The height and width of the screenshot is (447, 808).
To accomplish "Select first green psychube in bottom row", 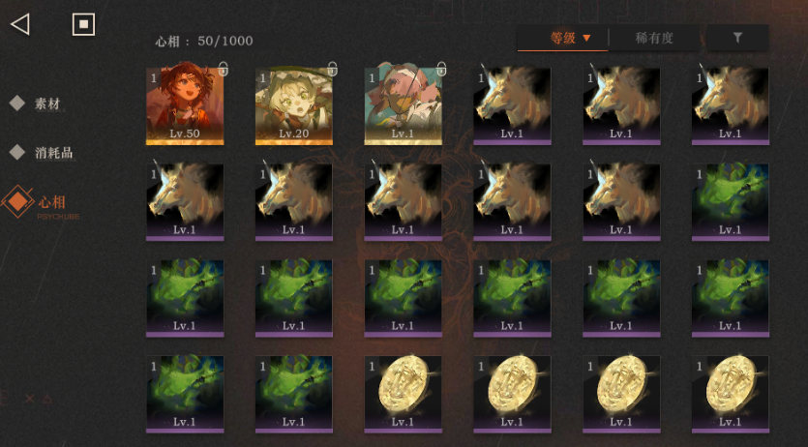I will [185, 394].
